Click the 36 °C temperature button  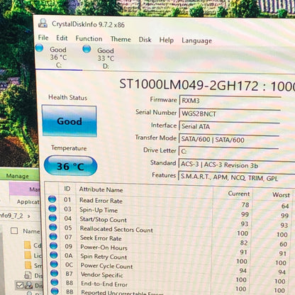click(x=70, y=166)
